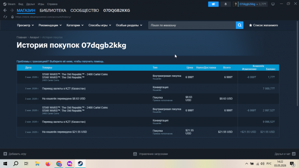Click the Steam taskbar icon
Screen dimensions: 299x168
point(80,164)
